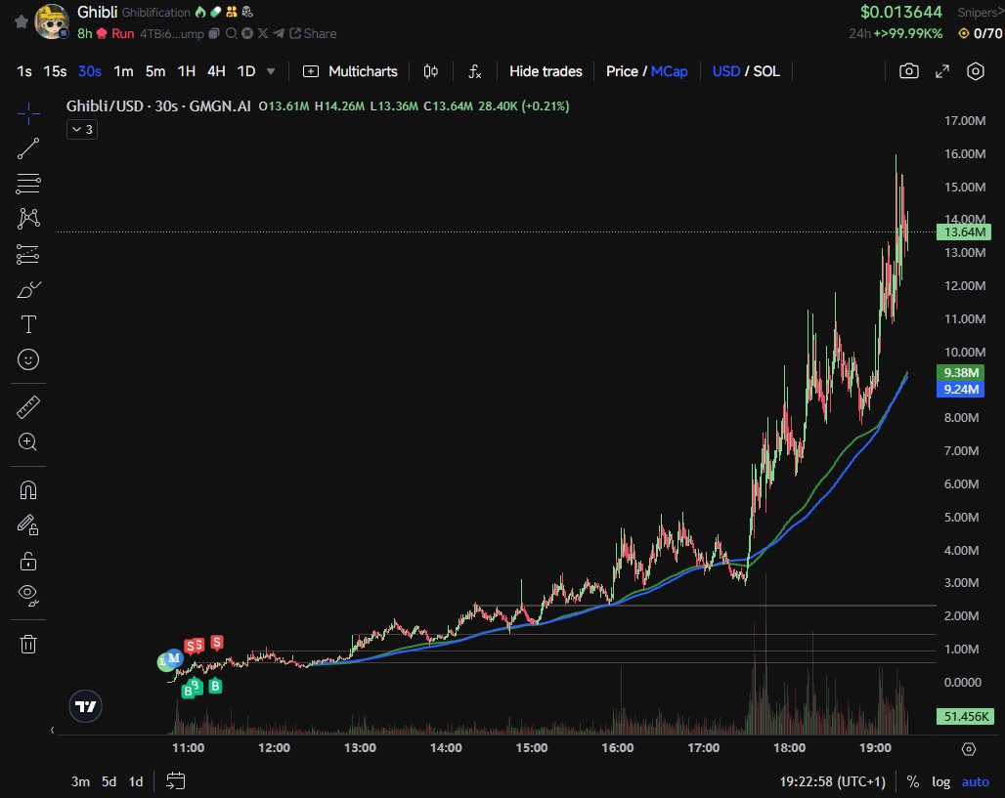
Task: Click the fire hot-token badge icon
Action: click(x=200, y=12)
